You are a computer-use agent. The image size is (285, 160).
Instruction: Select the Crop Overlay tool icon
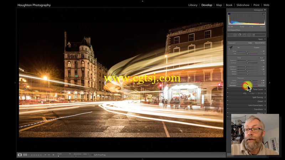[x=230, y=35]
